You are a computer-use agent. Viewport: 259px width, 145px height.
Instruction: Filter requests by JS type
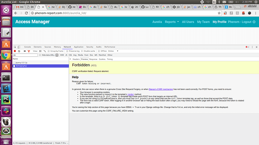coord(66,55)
